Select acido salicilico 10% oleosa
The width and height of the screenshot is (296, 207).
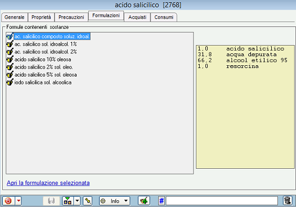point(43,60)
